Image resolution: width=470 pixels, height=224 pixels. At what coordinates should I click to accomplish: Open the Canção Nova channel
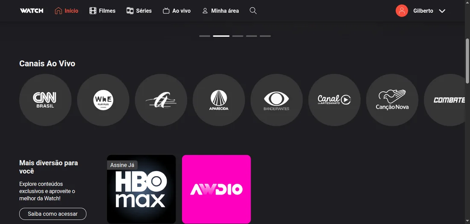[392, 100]
